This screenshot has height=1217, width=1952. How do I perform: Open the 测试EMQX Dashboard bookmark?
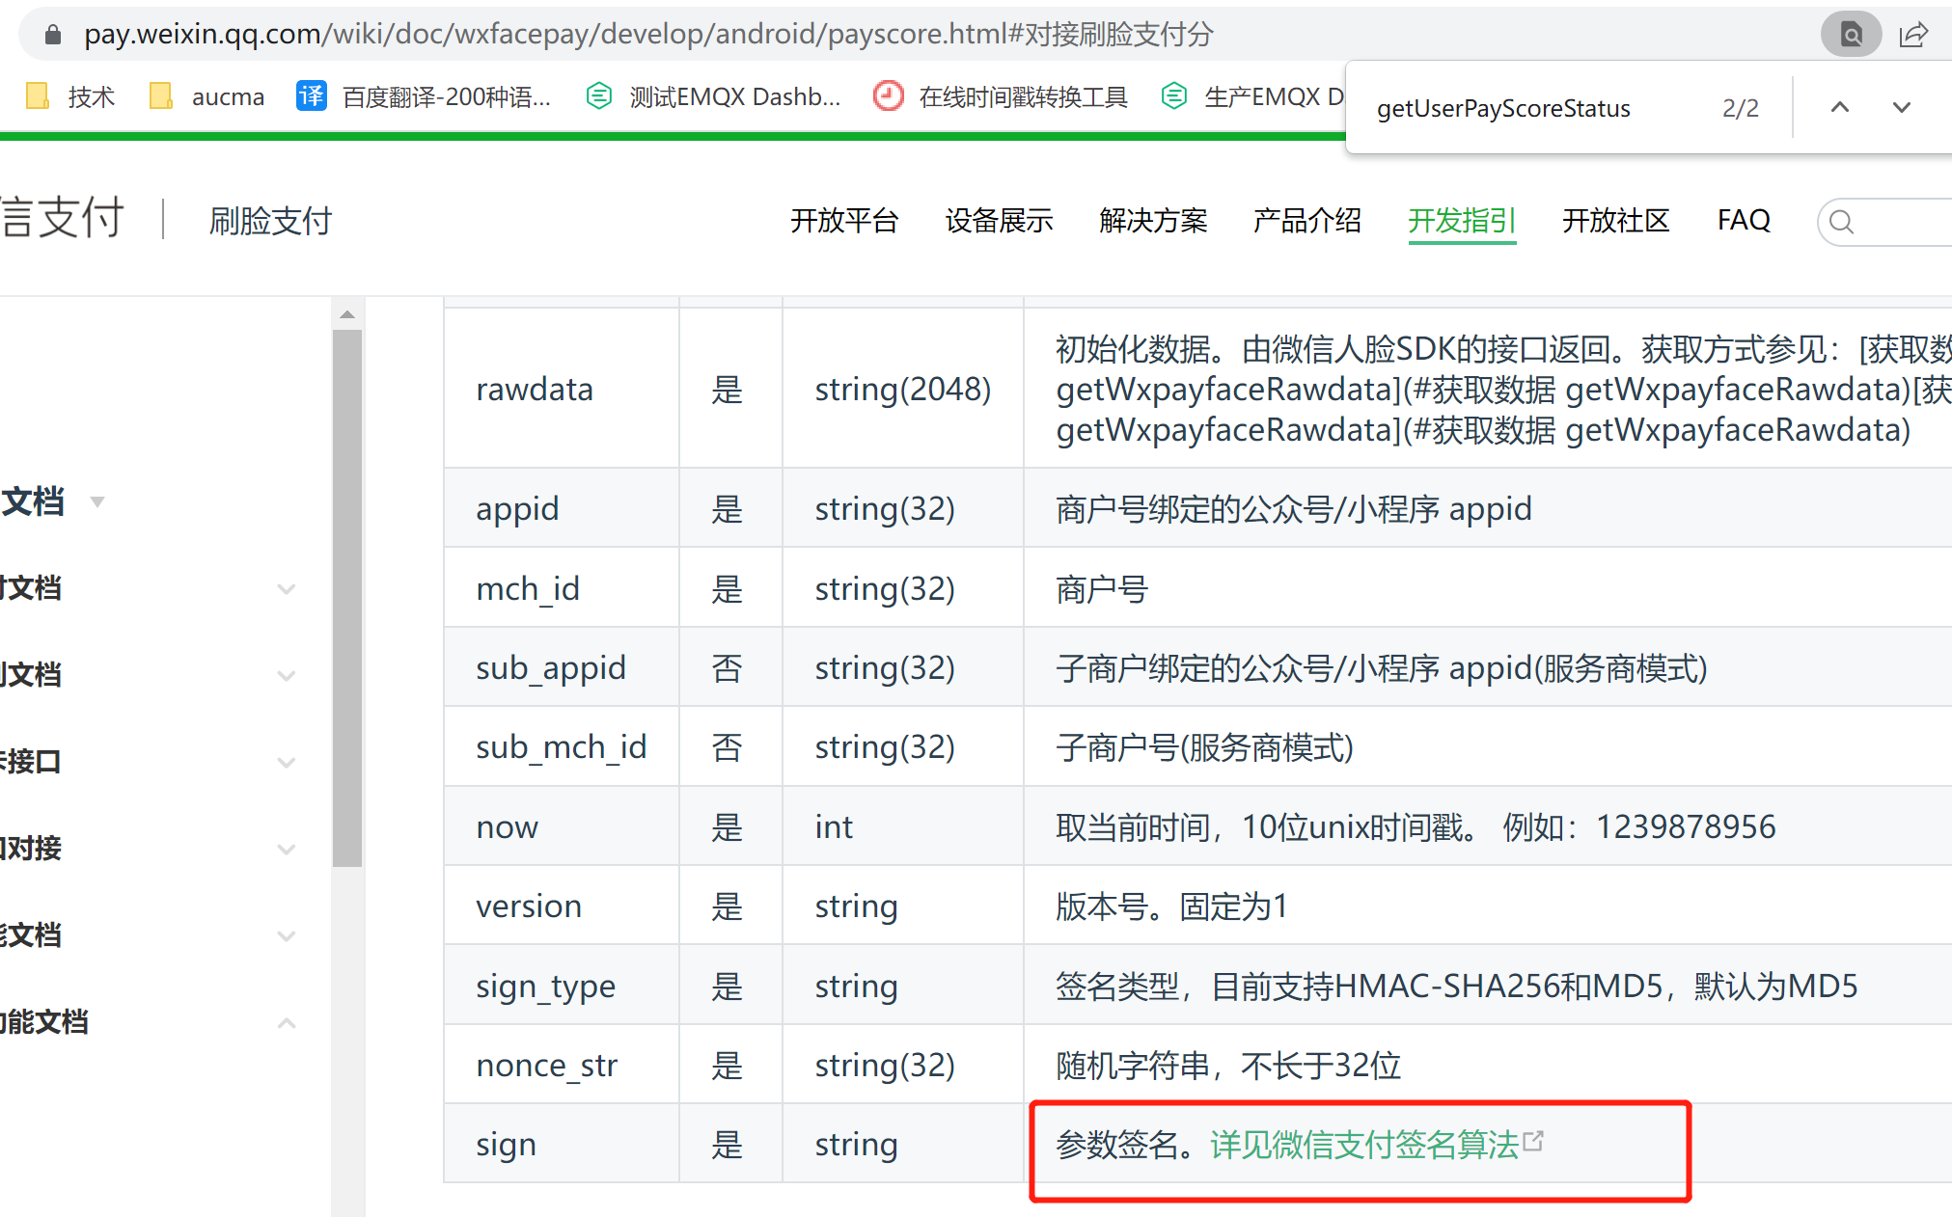tap(714, 96)
